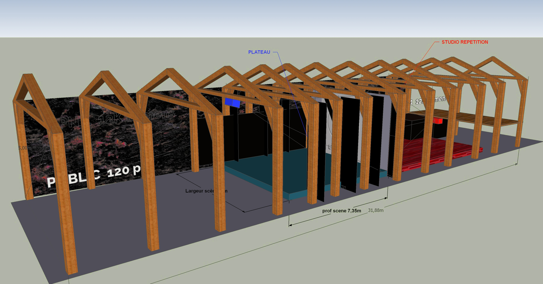Click the small blue rectangle under the roof
Viewport: 543px width, 284px height.
click(232, 103)
